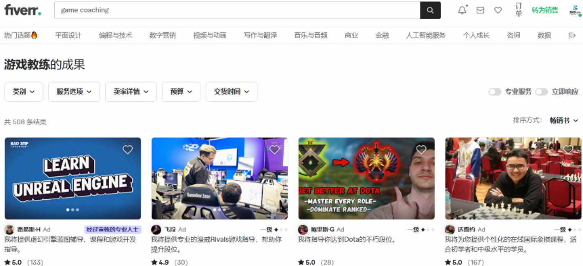Open the 金融 category

(x=382, y=35)
